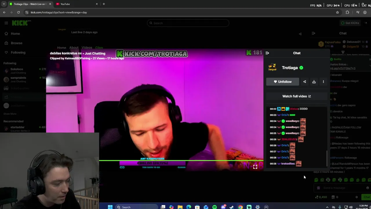Open the browser extensions puzzle icon
Image resolution: width=371 pixels, height=209 pixels.
347,12
